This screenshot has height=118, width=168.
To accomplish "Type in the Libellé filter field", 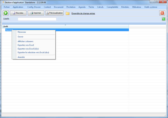I will (x=37, y=19).
